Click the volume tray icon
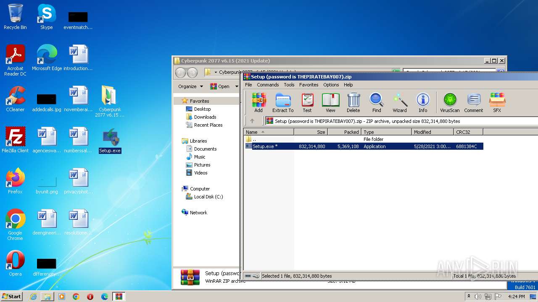 tap(478, 297)
